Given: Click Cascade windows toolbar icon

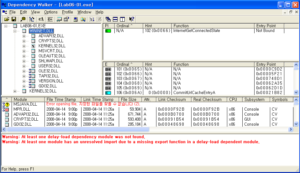Looking at the screenshot, I should [108, 19].
